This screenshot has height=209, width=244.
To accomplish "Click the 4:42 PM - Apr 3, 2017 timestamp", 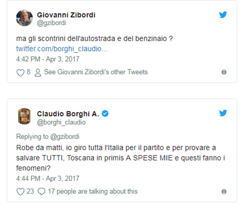I will coord(48,59).
